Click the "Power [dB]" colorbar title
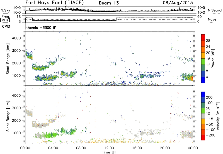 coord(213,59)
